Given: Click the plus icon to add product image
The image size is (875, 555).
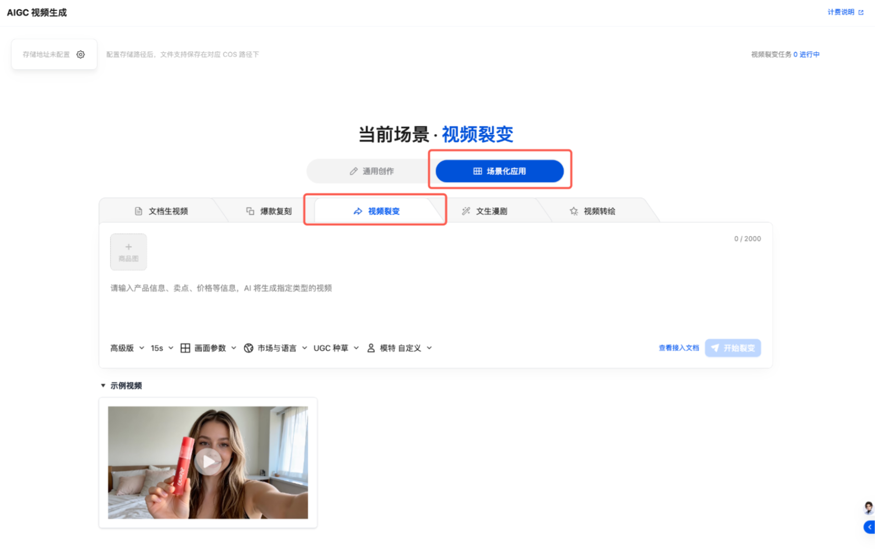Looking at the screenshot, I should coord(129,247).
